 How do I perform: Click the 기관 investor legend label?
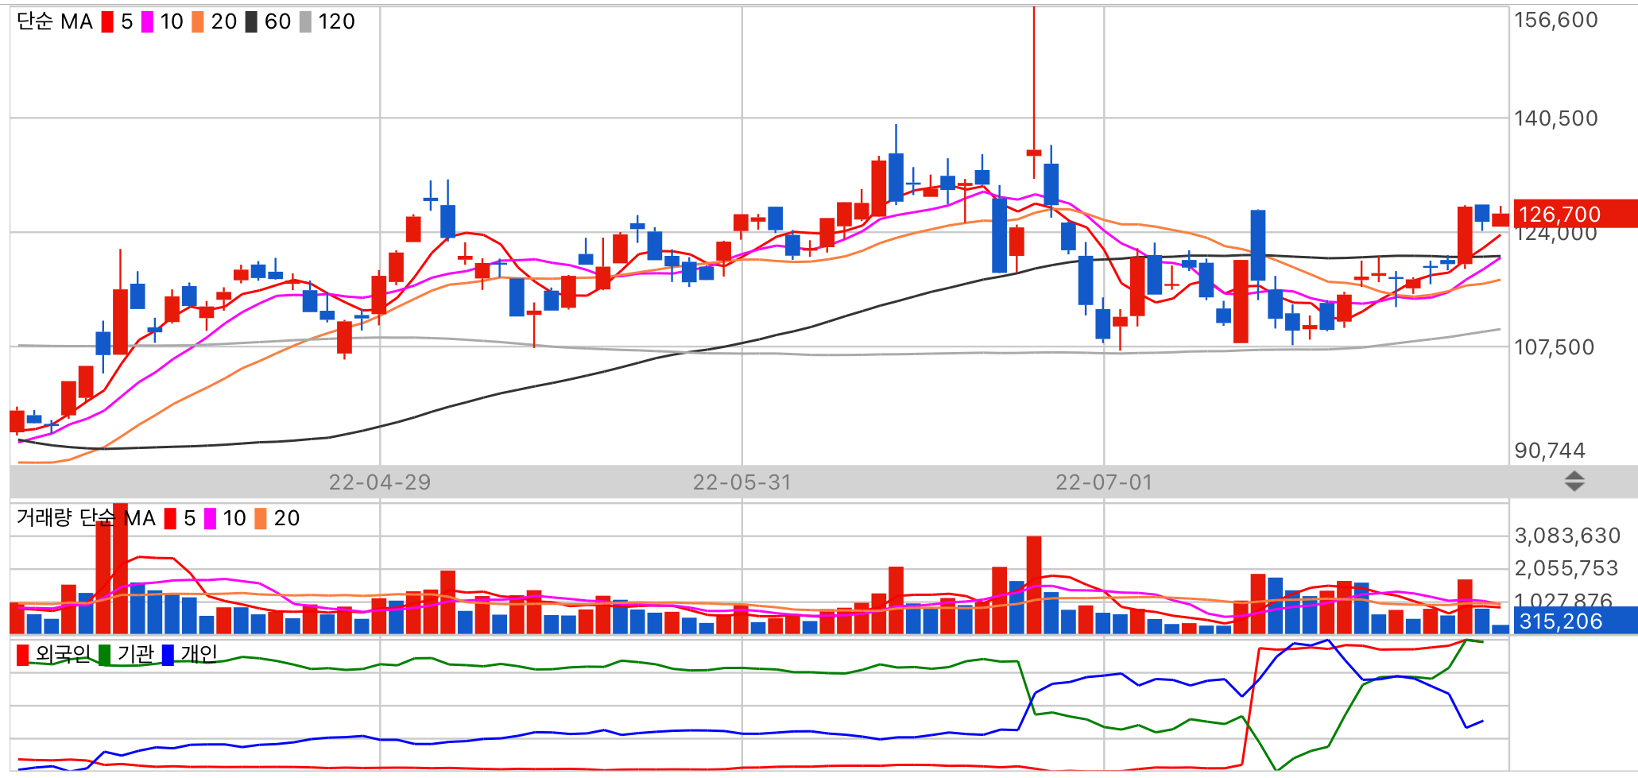pyautogui.click(x=135, y=654)
